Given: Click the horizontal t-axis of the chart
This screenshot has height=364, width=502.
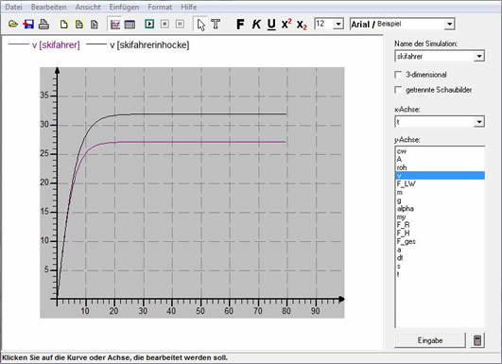Looking at the screenshot, I should pos(199,300).
